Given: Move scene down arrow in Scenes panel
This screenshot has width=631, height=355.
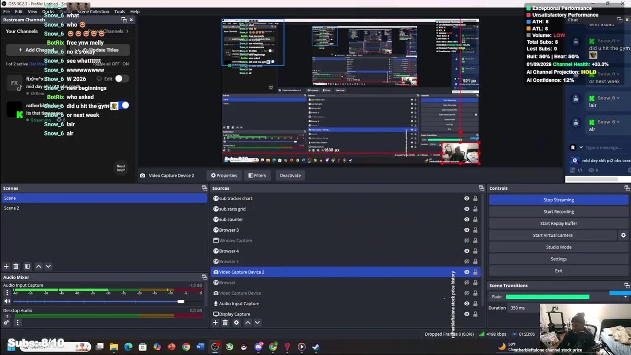Looking at the screenshot, I should (48, 266).
